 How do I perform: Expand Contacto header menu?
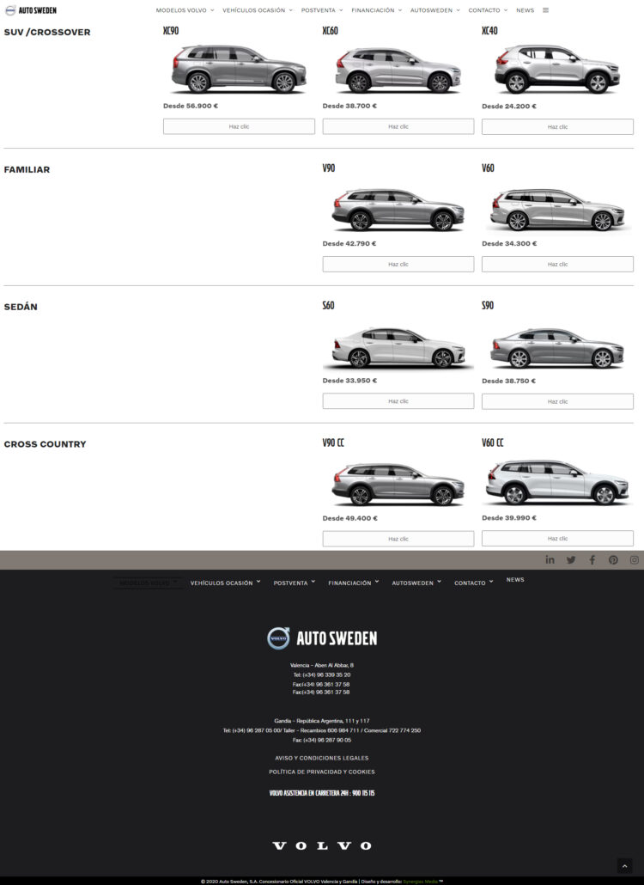488,10
